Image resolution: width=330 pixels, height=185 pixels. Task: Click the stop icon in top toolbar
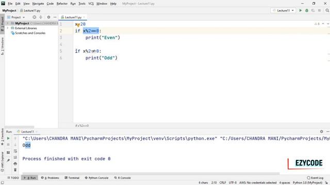319,10
